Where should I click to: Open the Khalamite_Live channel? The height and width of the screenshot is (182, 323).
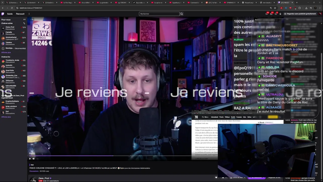pyautogui.click(x=14, y=77)
